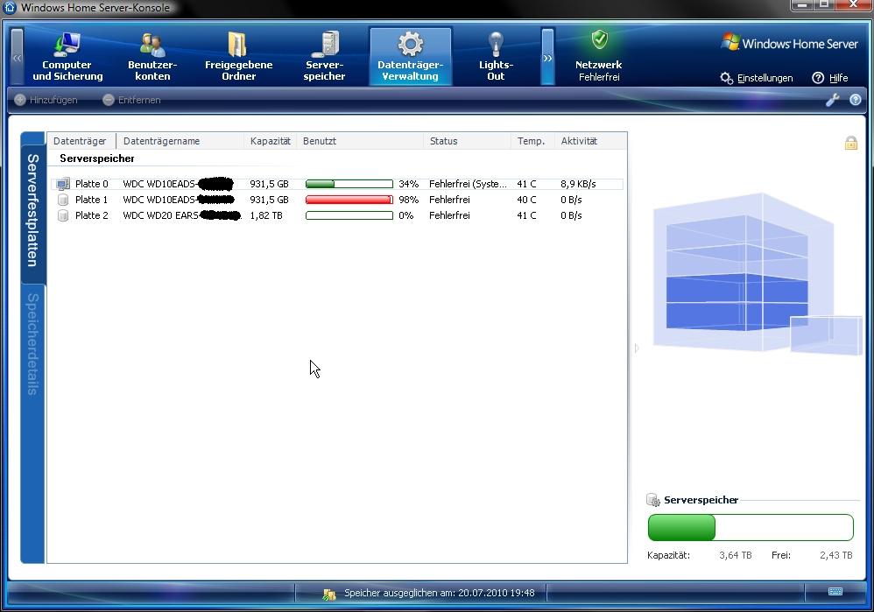Click the Speicher ausgeglichen status text
Screen dimensions: 874x612
tap(440, 593)
